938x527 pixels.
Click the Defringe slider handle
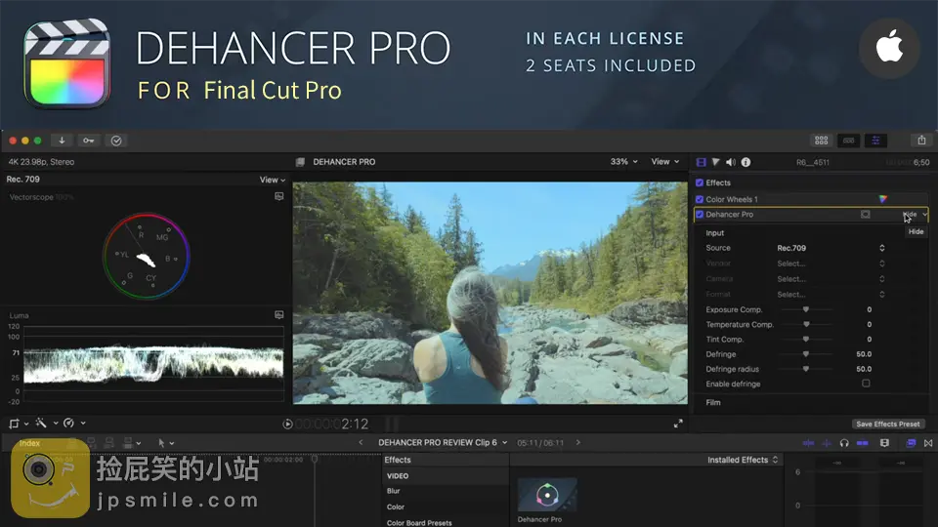[806, 354]
